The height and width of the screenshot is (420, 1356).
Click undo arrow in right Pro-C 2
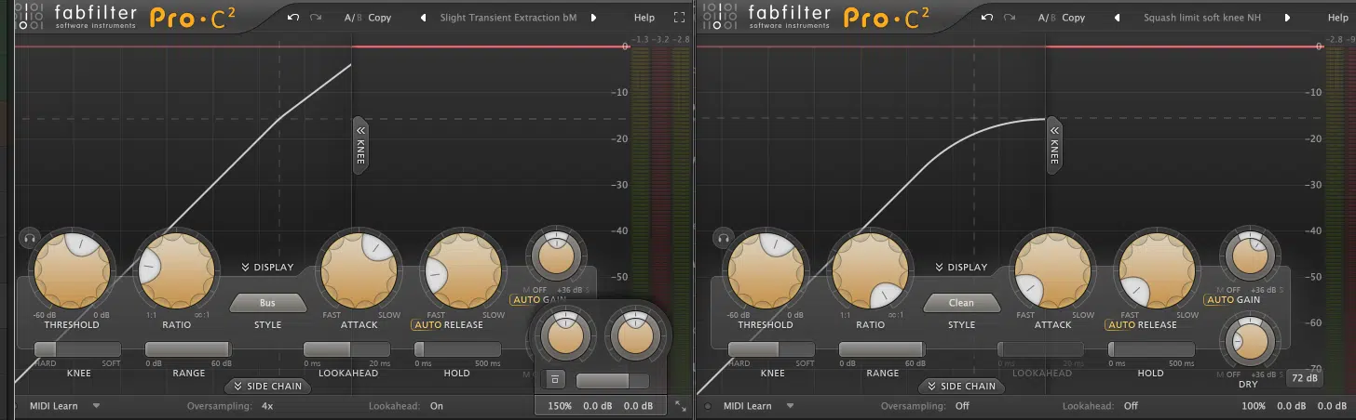[987, 18]
